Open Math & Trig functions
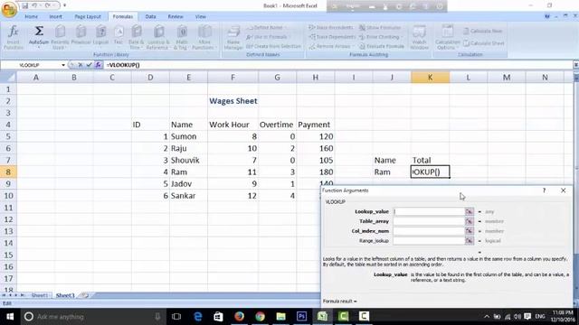 181,37
